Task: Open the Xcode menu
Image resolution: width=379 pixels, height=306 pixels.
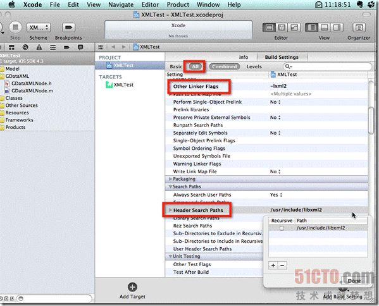Action: tap(32, 4)
